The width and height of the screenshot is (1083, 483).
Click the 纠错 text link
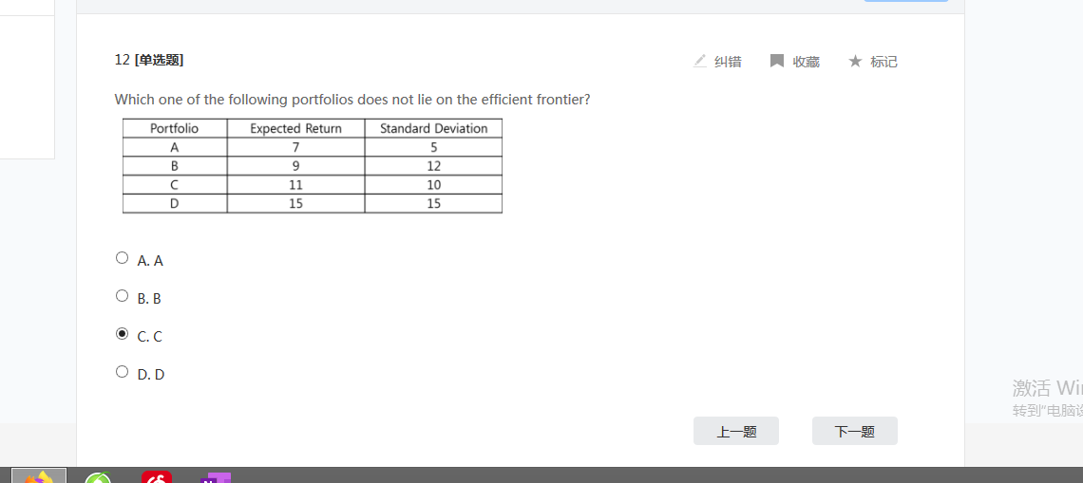728,62
